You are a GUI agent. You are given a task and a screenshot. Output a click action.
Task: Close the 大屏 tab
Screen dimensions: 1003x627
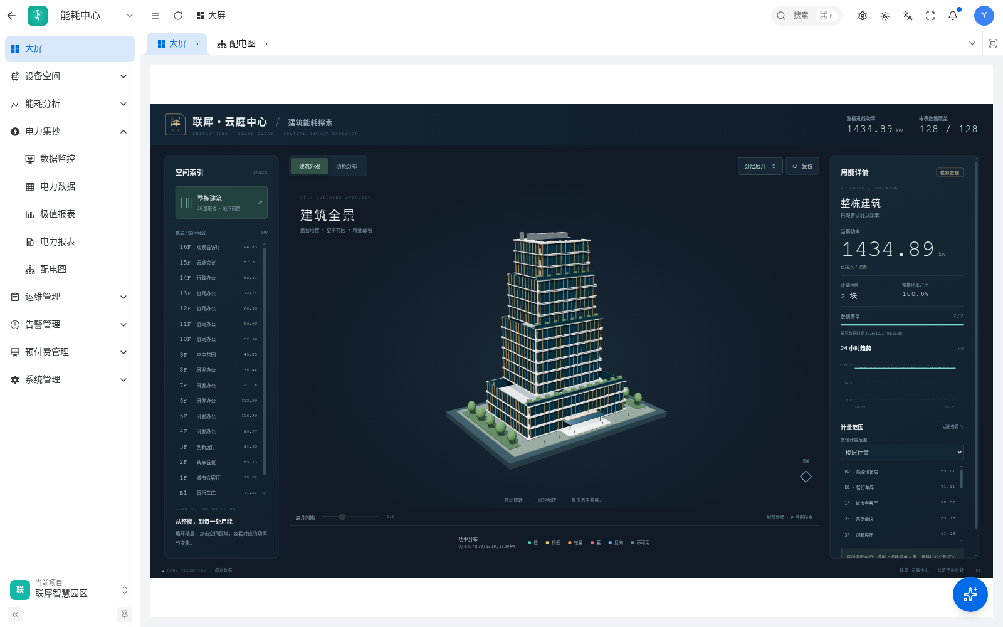(197, 44)
